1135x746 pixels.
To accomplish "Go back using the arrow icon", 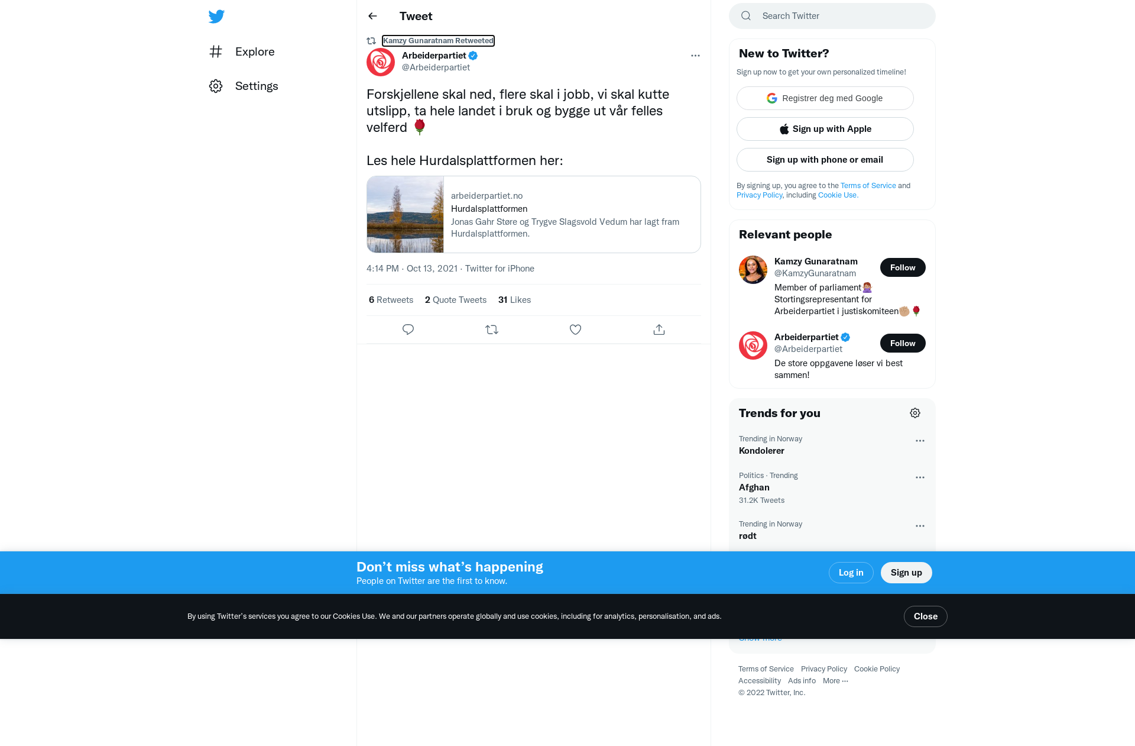I will point(372,16).
